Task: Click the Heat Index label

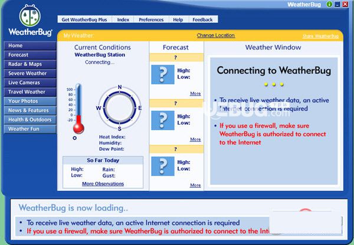Action: pos(112,137)
